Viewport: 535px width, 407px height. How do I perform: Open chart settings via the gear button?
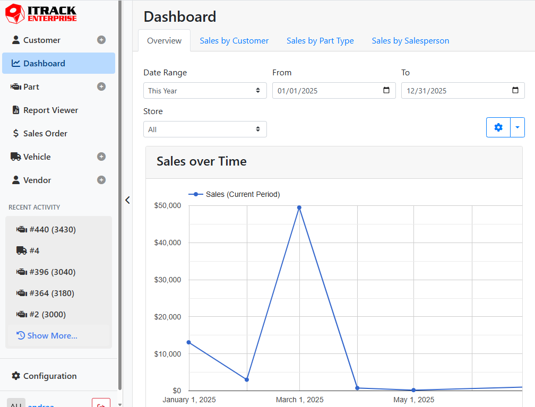498,127
